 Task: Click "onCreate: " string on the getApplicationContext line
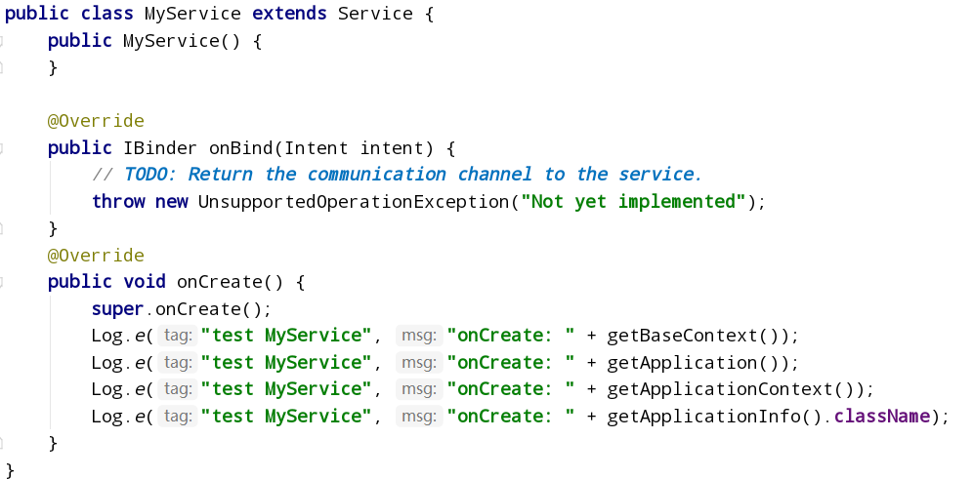(511, 389)
